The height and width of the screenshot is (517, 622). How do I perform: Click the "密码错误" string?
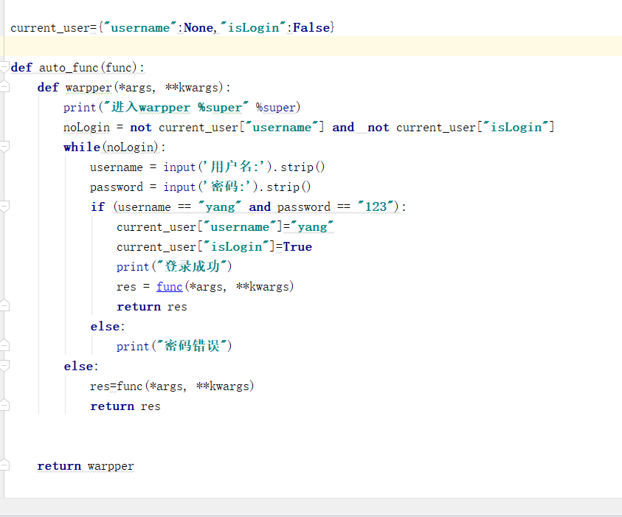192,346
